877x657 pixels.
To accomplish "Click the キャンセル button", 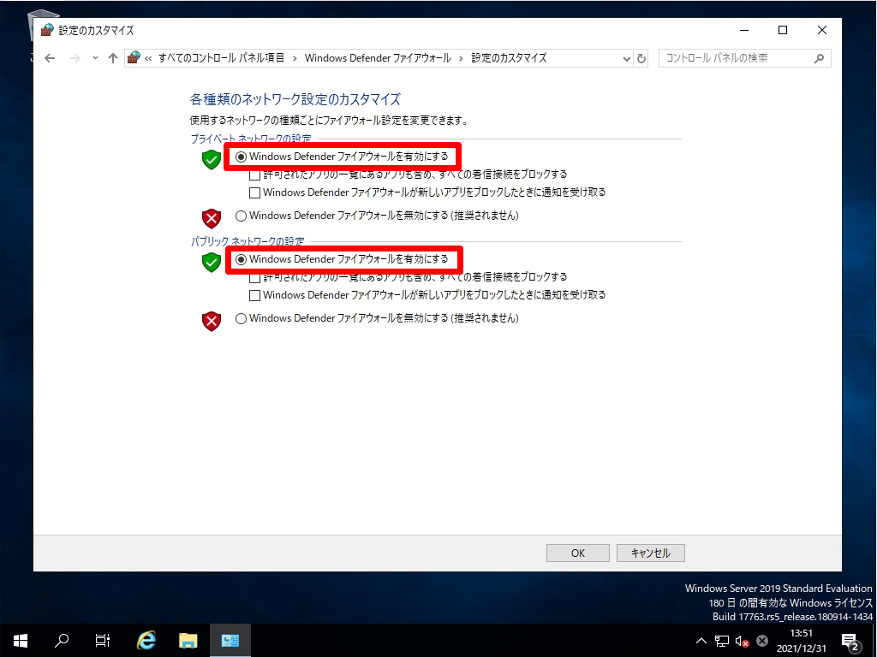I will (651, 553).
